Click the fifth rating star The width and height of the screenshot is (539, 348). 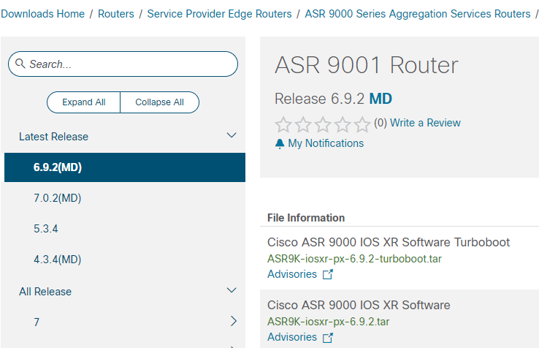tap(362, 124)
